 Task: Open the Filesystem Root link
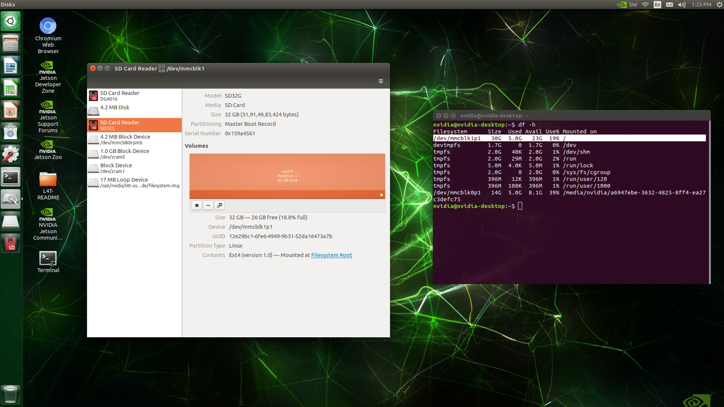(331, 255)
